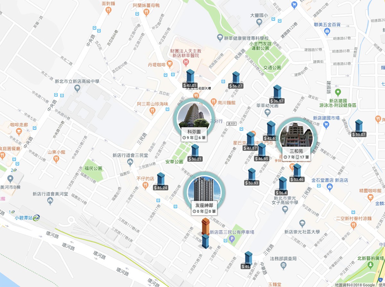Click the 山東小館 restaurant icon
The image size is (385, 287).
[x=56, y=159]
